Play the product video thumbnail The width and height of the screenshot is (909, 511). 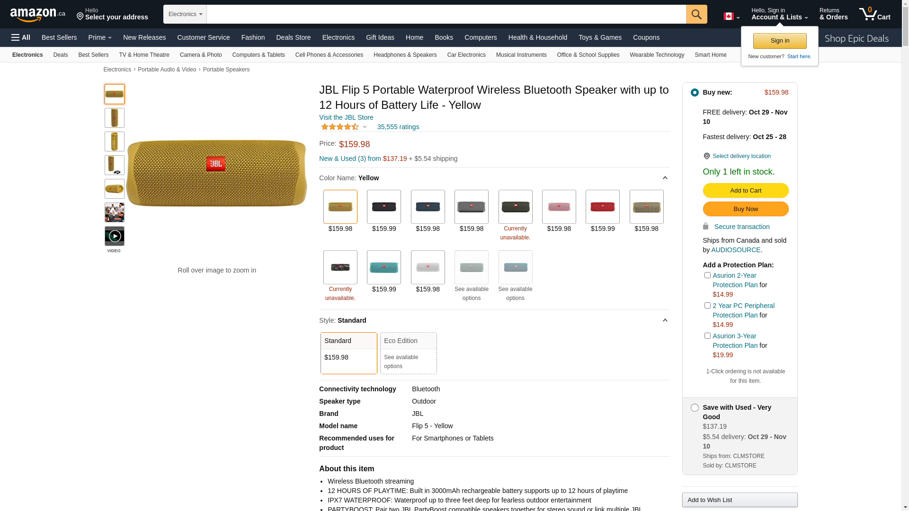115,236
